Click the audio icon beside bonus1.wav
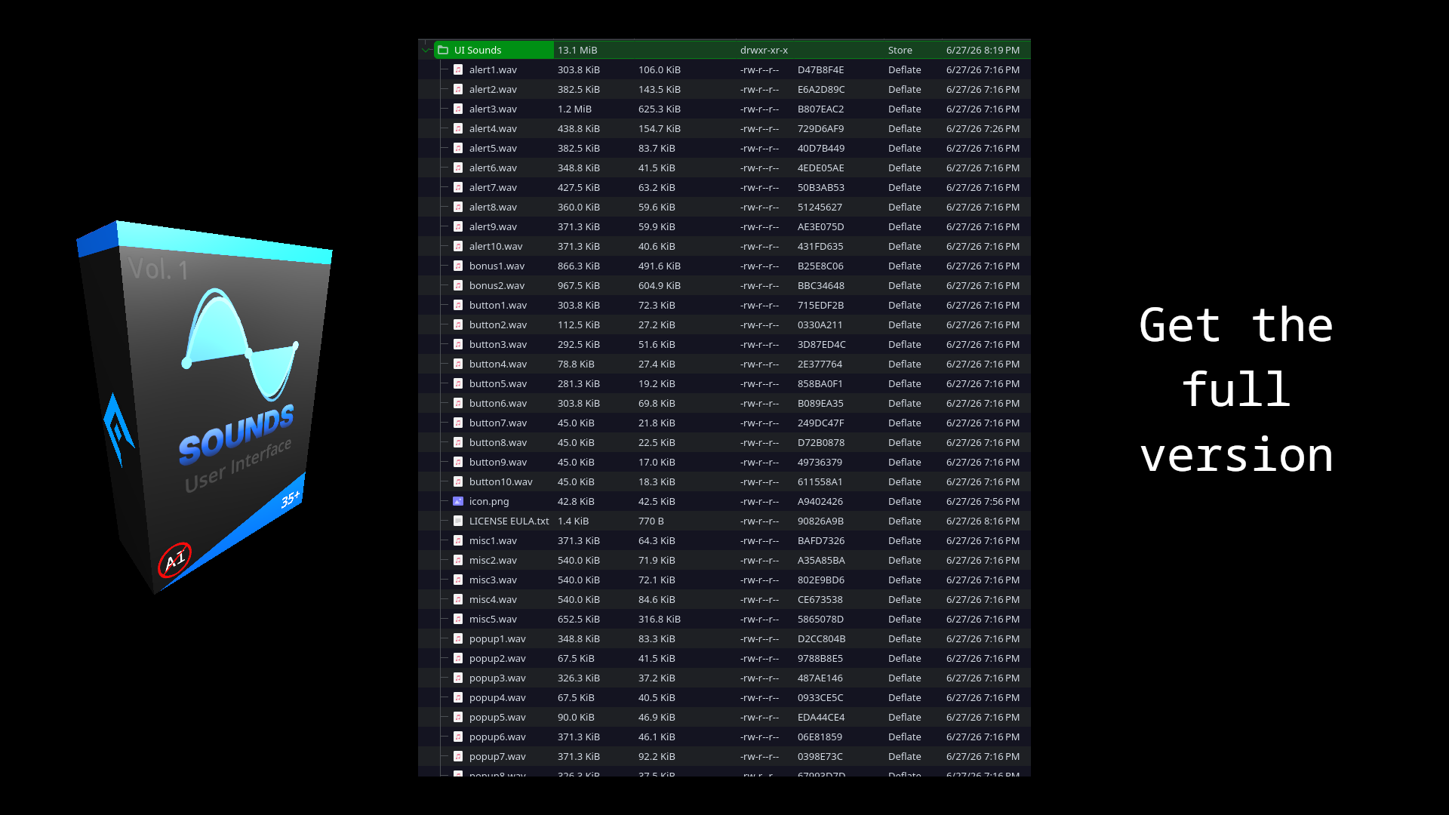 457,266
